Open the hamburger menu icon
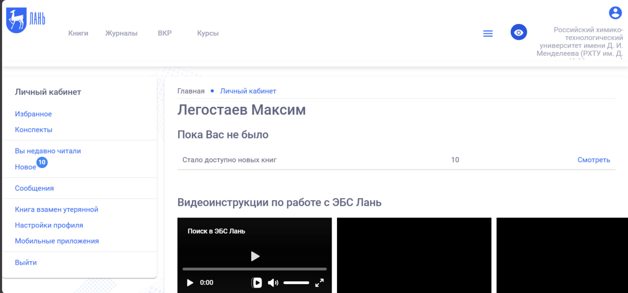This screenshot has height=293, width=628. click(x=488, y=33)
